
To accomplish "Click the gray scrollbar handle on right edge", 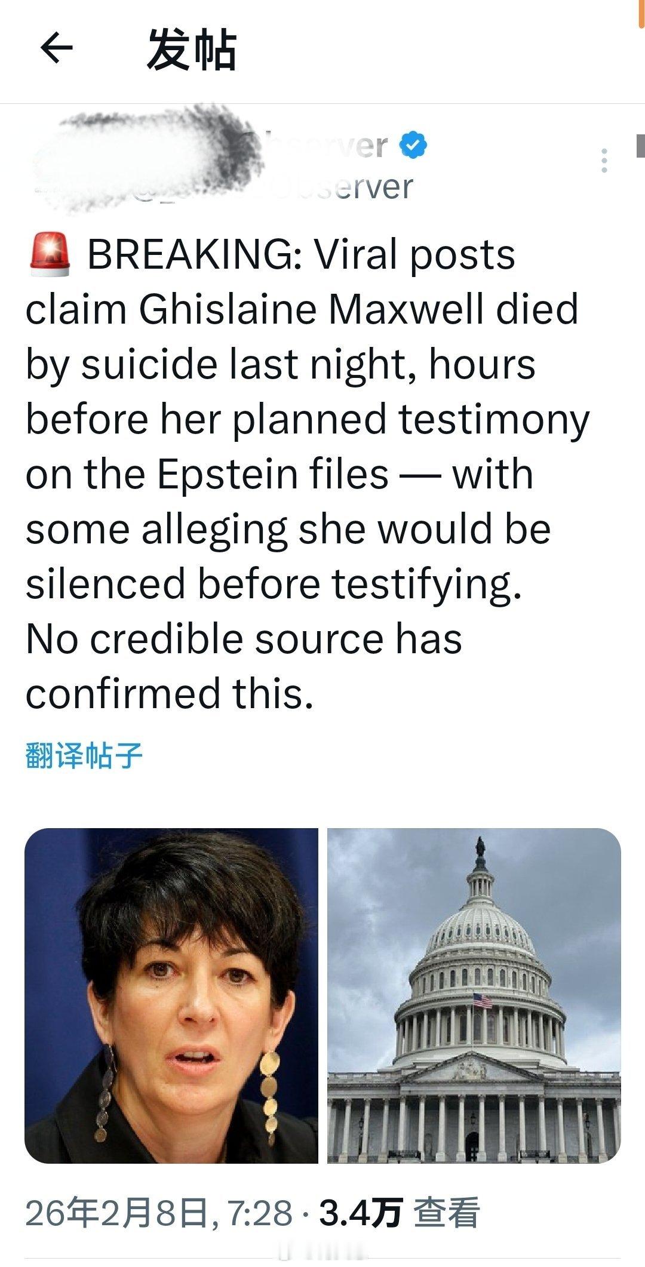I will (x=641, y=145).
